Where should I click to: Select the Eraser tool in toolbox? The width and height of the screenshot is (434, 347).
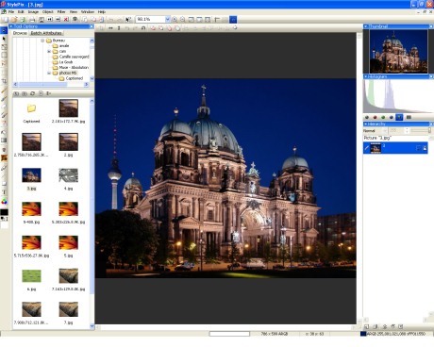(4, 107)
